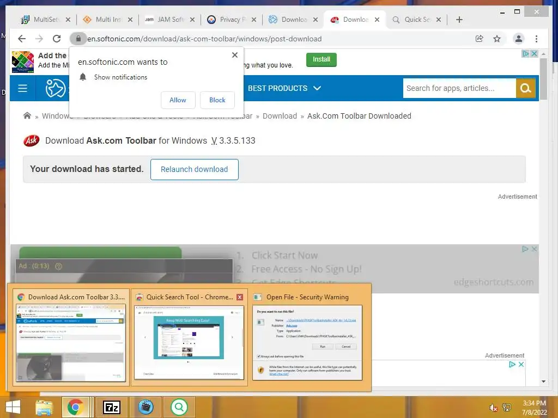Go back to previous page in Chrome
Screen dimensions: 558x418
22,39
